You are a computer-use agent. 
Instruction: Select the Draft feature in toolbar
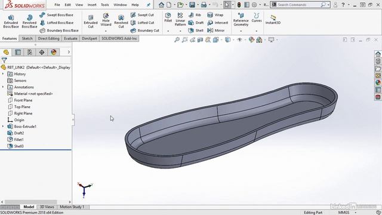point(196,23)
